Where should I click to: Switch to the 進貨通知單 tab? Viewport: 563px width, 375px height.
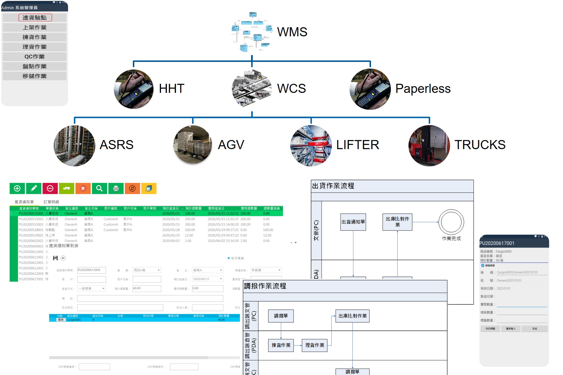pyautogui.click(x=24, y=202)
